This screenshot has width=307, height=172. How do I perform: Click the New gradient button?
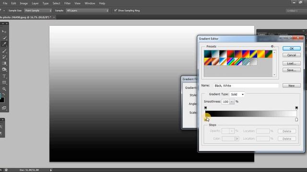(x=292, y=86)
